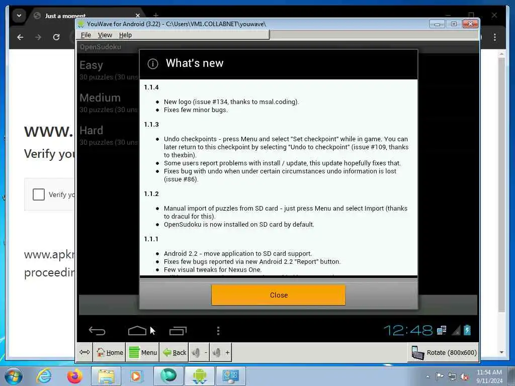The width and height of the screenshot is (515, 386).
Task: Tap the Android back arrow navigation icon
Action: [97, 331]
